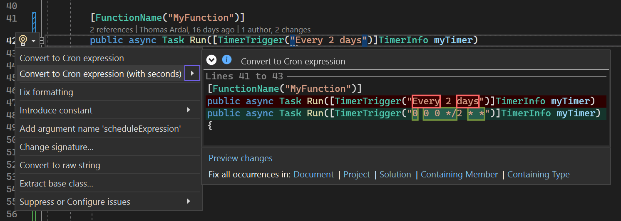Expand the Introduce constant submenu arrow
621x221 pixels.
[x=189, y=110]
